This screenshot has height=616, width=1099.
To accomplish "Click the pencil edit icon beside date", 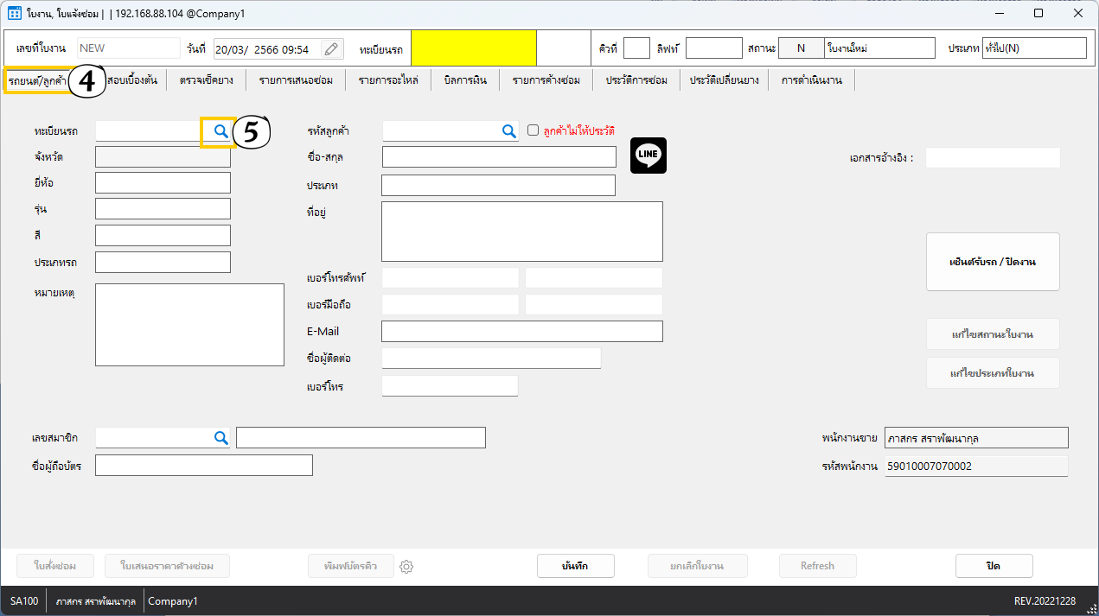I will (332, 49).
